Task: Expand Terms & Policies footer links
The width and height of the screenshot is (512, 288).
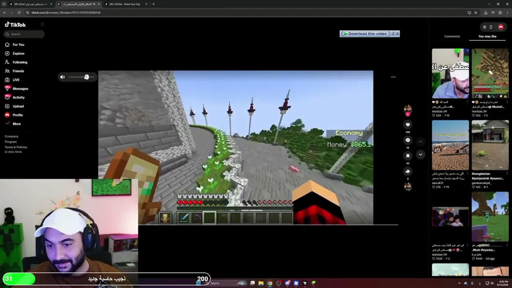Action: tap(16, 147)
